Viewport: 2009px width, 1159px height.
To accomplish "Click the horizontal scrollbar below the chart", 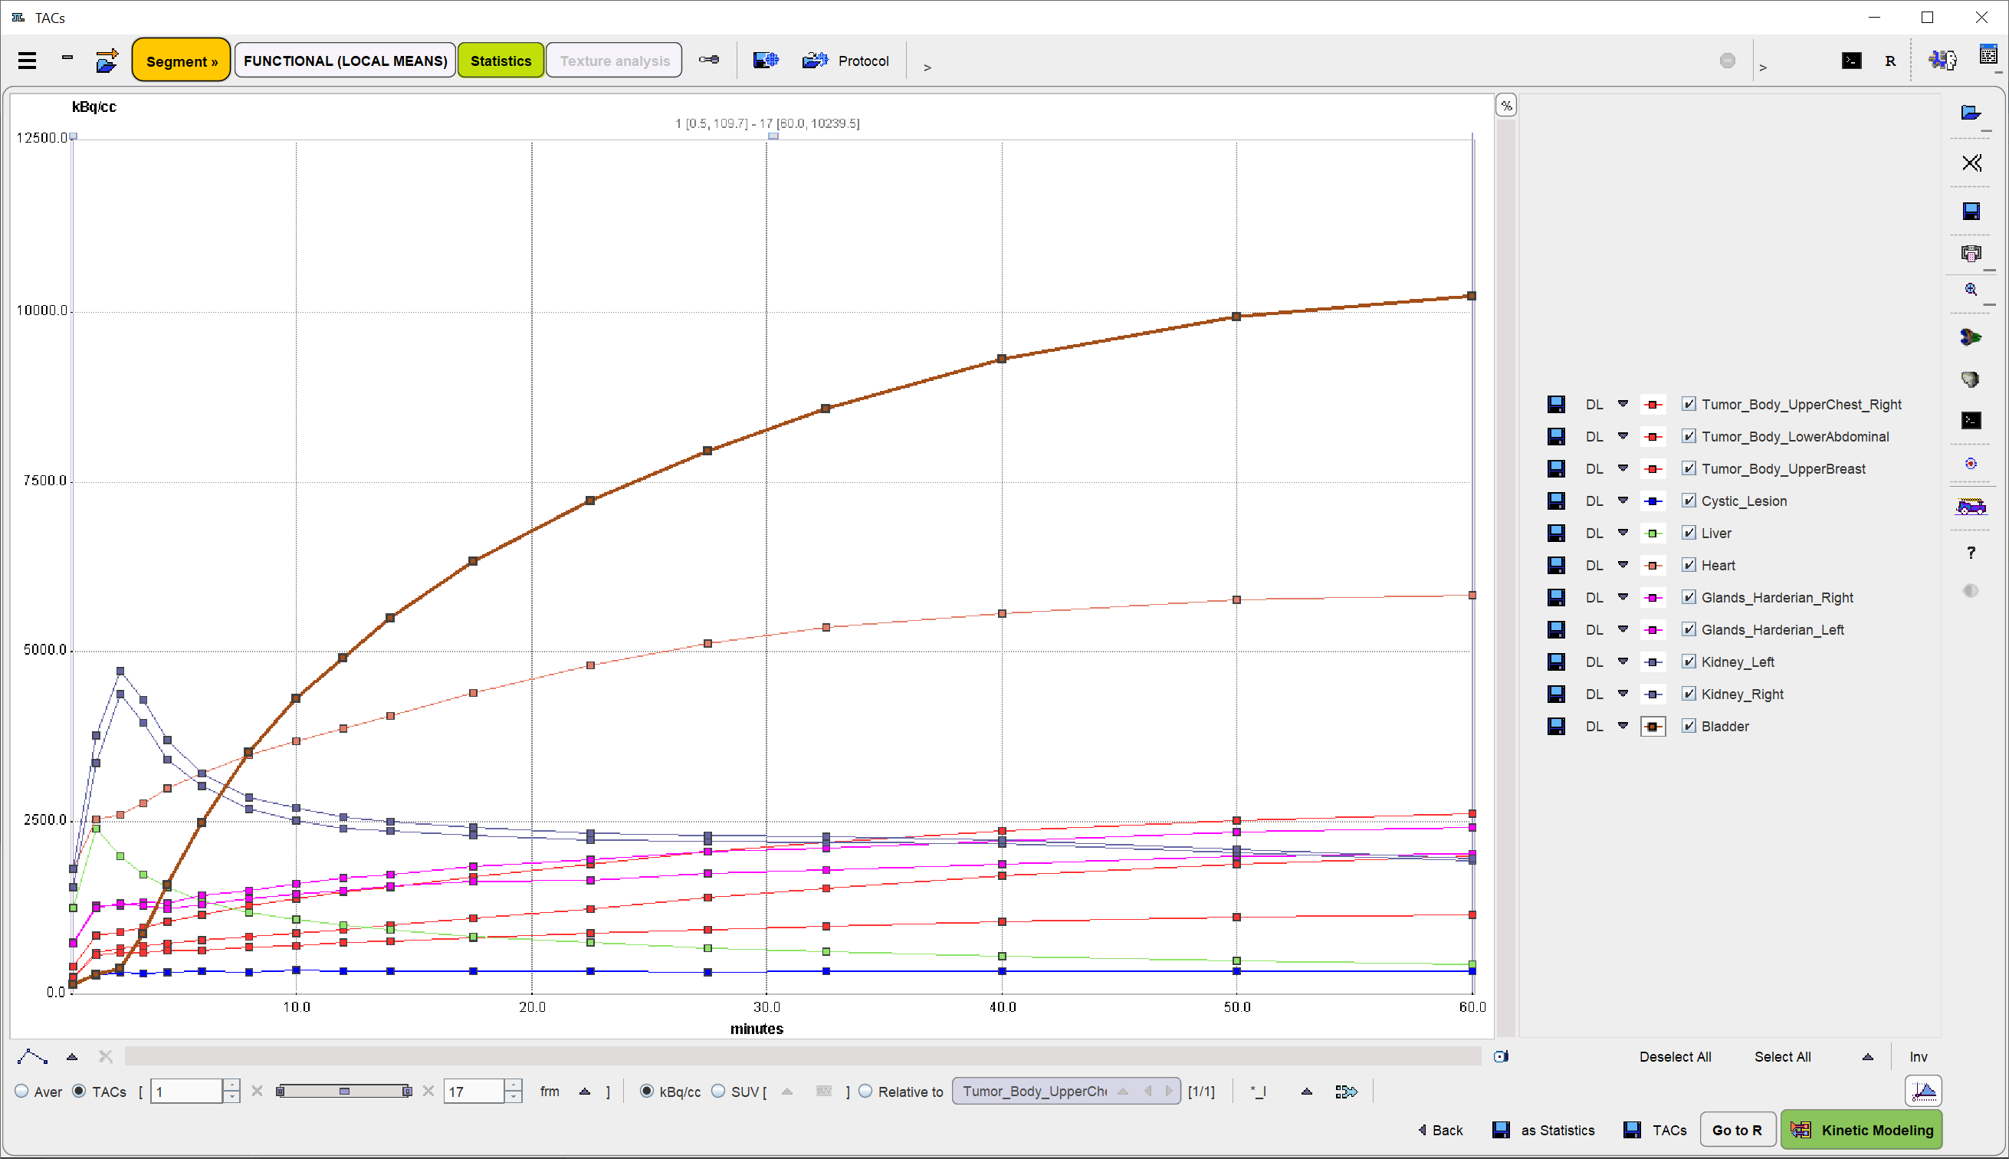I will (x=803, y=1056).
